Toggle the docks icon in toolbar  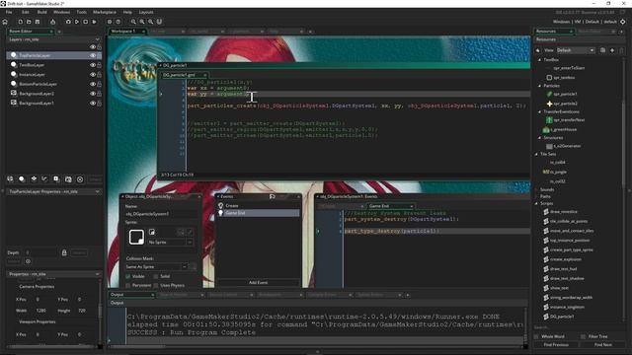click(159, 22)
